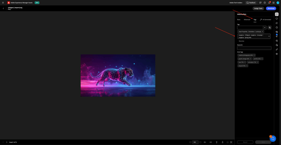Screen dimensions: 281x145
Task: Zoom out with the minus icon
Action: click(190, 142)
